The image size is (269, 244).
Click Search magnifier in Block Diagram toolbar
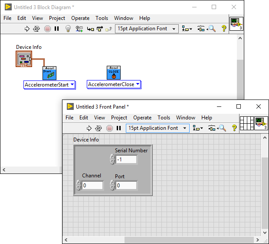point(211,29)
